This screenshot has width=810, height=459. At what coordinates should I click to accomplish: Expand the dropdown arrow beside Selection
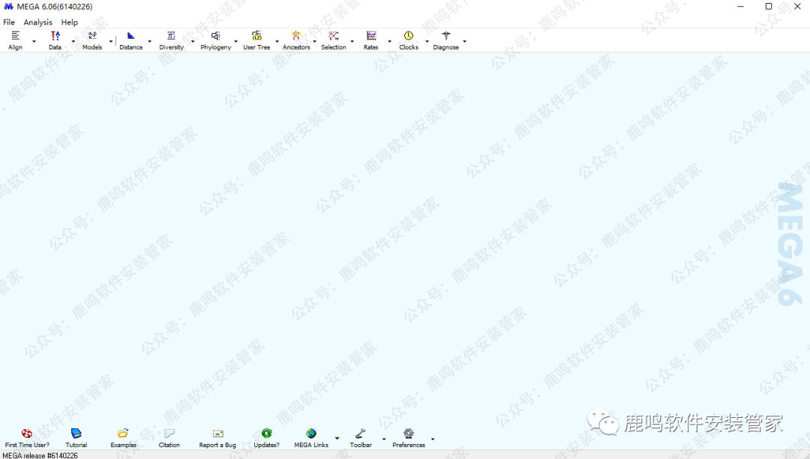(352, 42)
